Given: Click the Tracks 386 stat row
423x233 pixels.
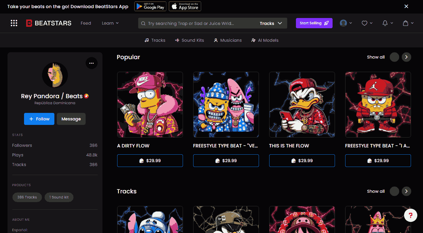Looking at the screenshot, I should 55,165.
